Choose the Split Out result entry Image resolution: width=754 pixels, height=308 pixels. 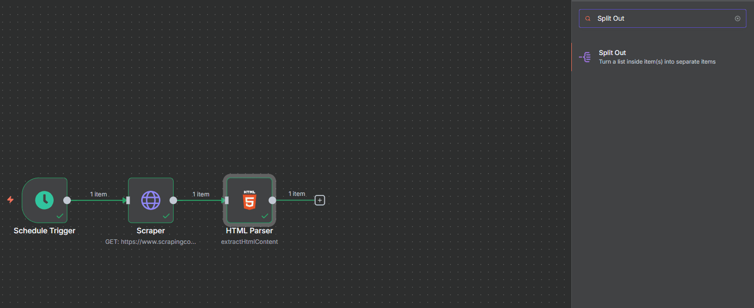click(x=662, y=57)
